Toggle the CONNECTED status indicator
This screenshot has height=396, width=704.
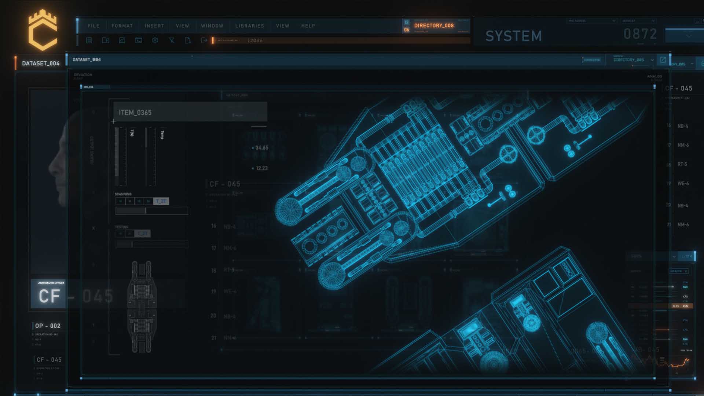pyautogui.click(x=591, y=60)
